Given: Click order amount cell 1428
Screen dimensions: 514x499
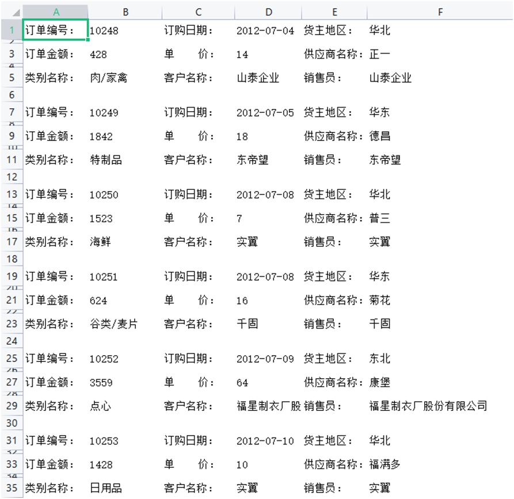Looking at the screenshot, I should click(125, 464).
